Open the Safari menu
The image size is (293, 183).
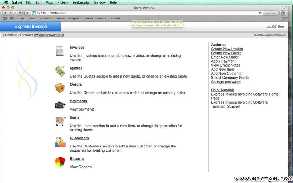coord(17,3)
